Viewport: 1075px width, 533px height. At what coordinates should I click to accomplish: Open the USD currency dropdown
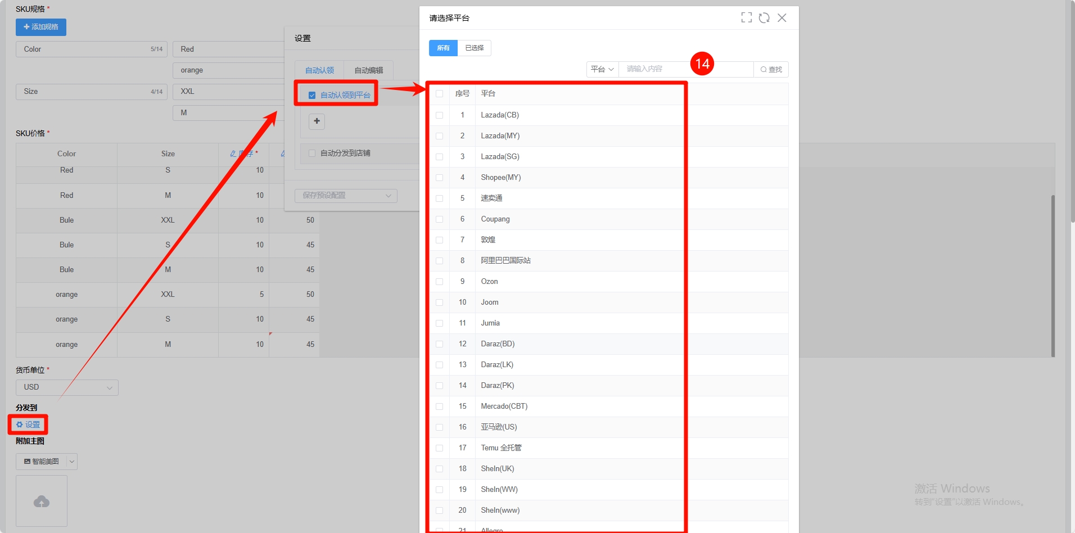pos(67,387)
